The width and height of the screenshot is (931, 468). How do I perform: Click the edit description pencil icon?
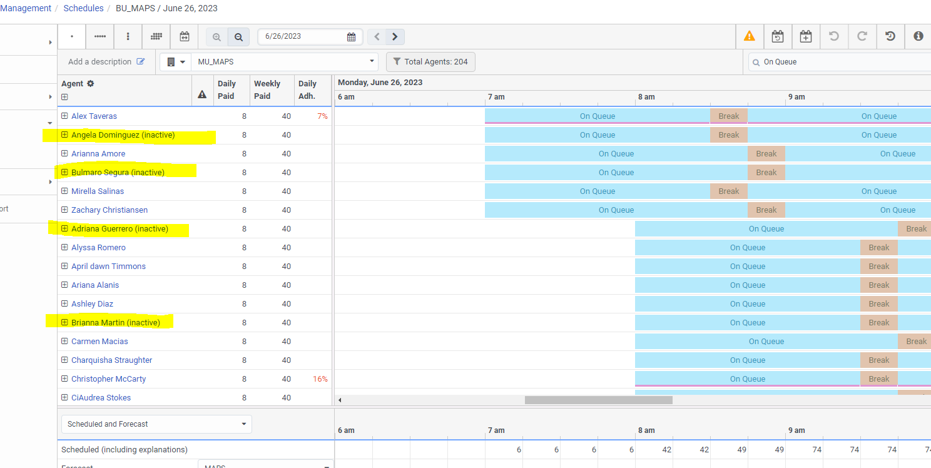141,61
